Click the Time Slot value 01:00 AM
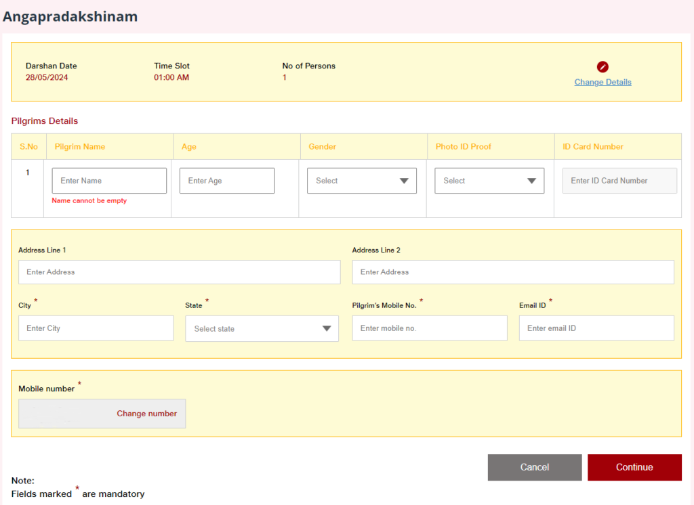The width and height of the screenshot is (694, 505). (171, 77)
